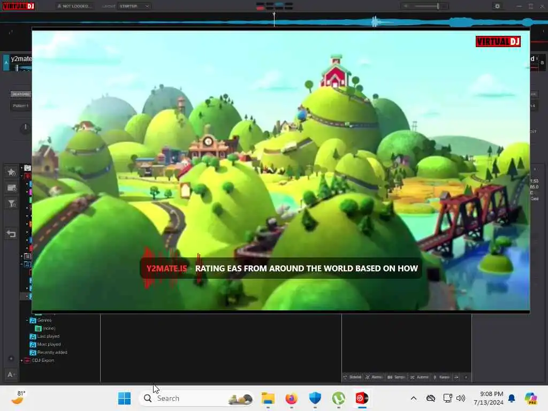Open the Last played list
Viewport: 548px width, 411px height.
tap(48, 336)
